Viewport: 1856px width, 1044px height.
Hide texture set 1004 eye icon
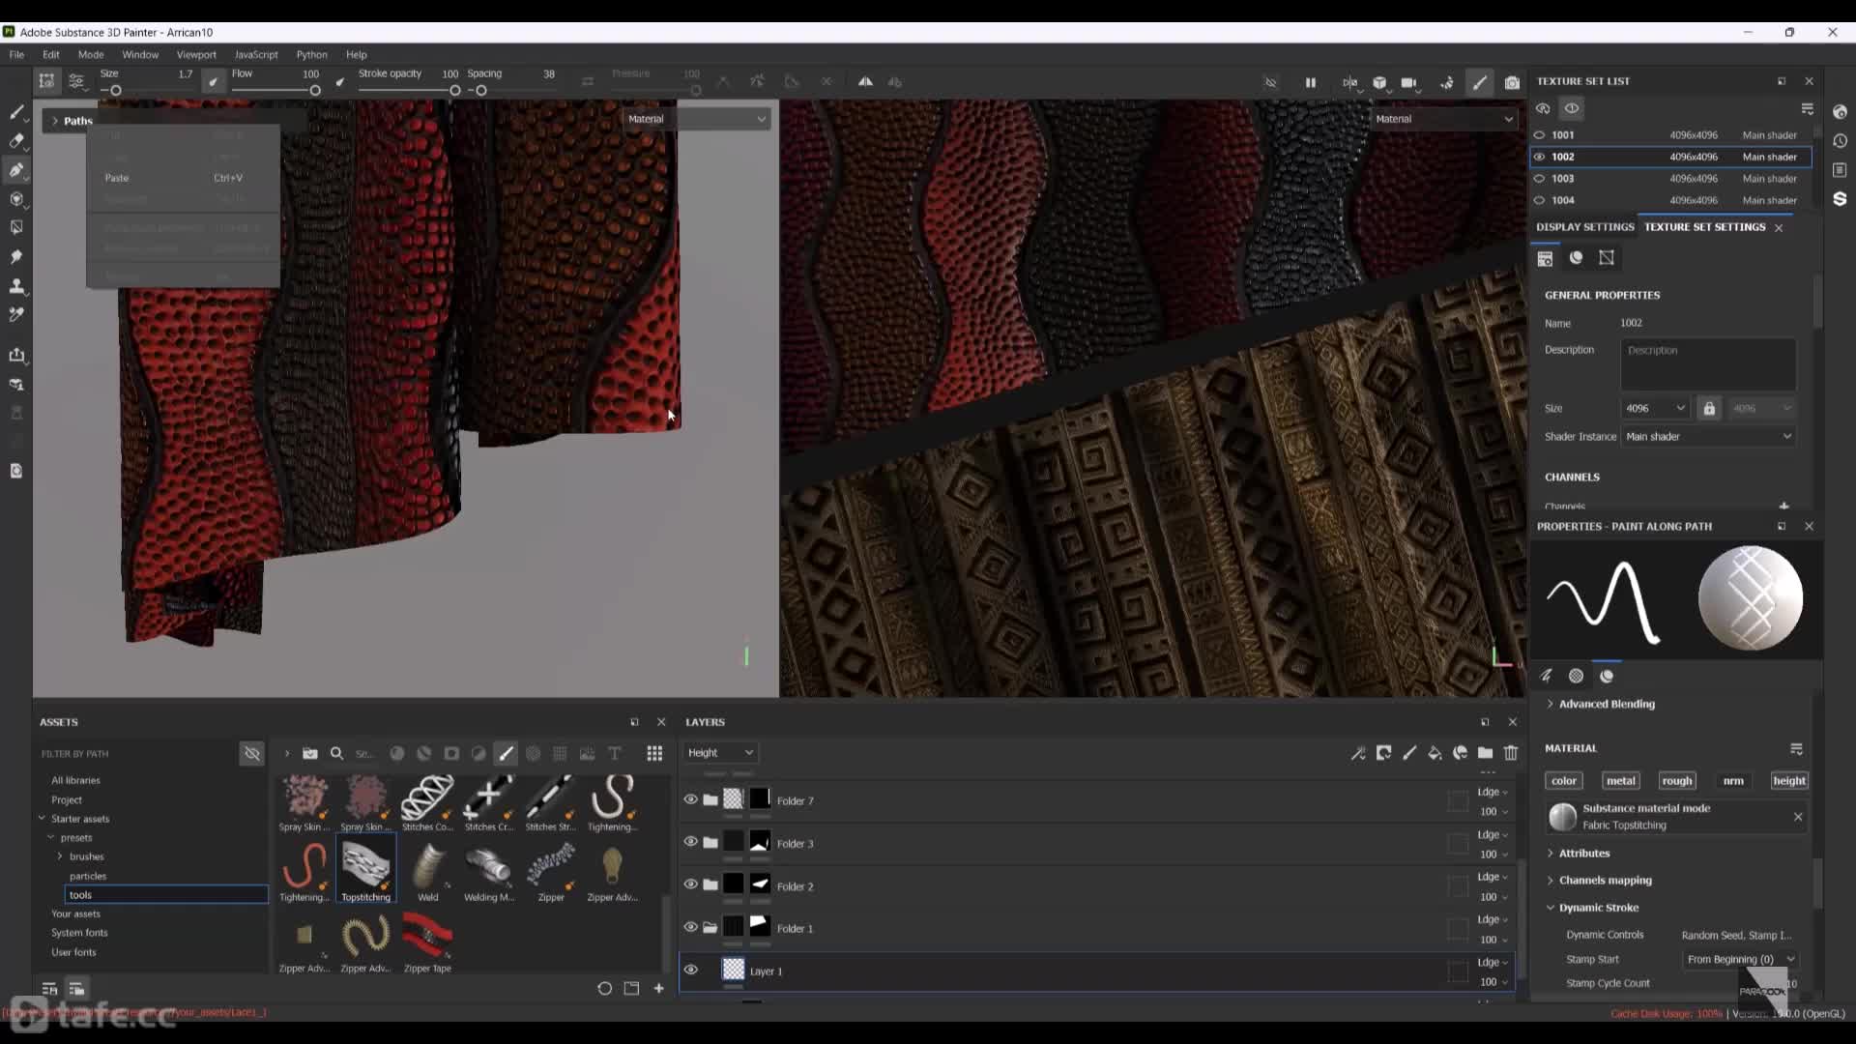(1539, 201)
